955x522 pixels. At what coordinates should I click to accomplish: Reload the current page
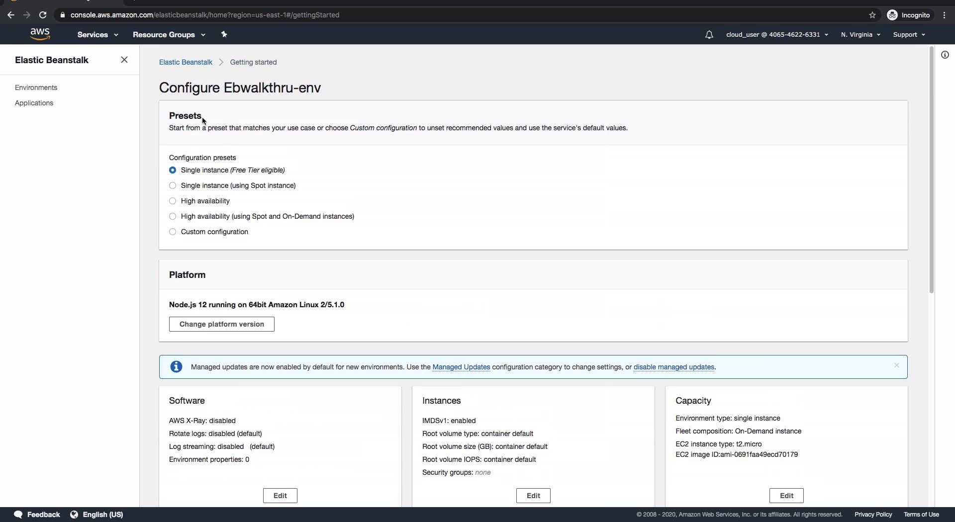43,15
